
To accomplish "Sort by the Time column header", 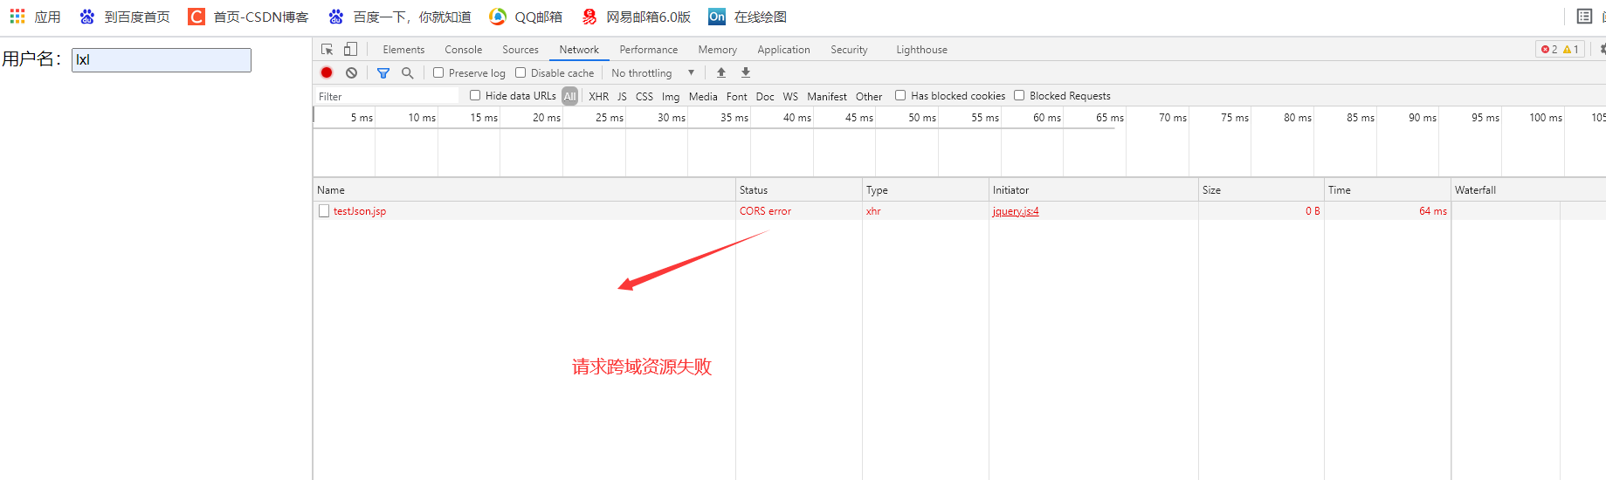I will pos(1388,190).
